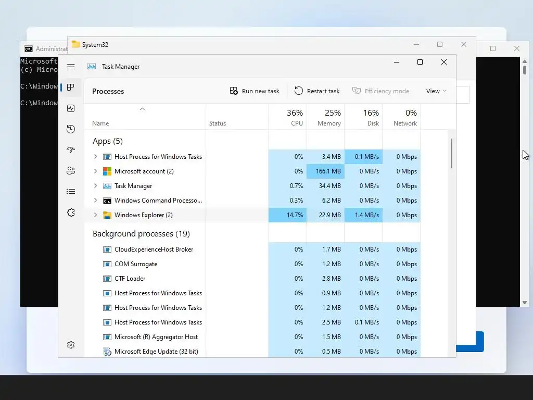Click the Apps (5) group heading
The width and height of the screenshot is (533, 400).
click(x=108, y=141)
